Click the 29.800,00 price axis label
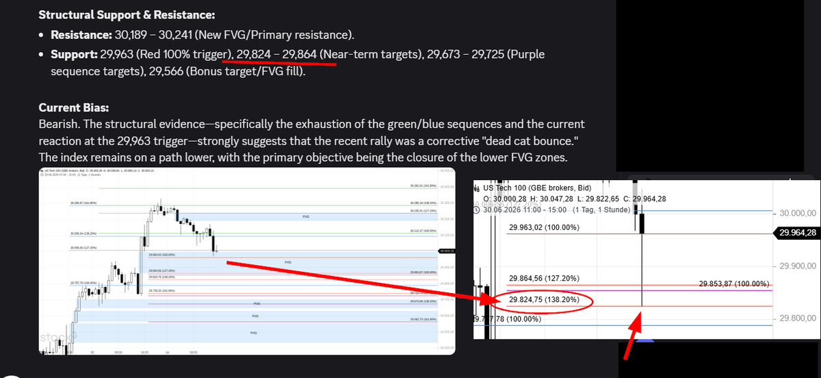Image resolution: width=821 pixels, height=378 pixels. click(x=798, y=318)
